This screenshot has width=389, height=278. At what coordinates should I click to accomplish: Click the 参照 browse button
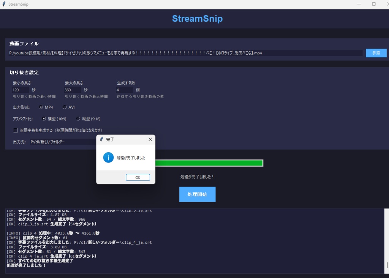click(376, 53)
